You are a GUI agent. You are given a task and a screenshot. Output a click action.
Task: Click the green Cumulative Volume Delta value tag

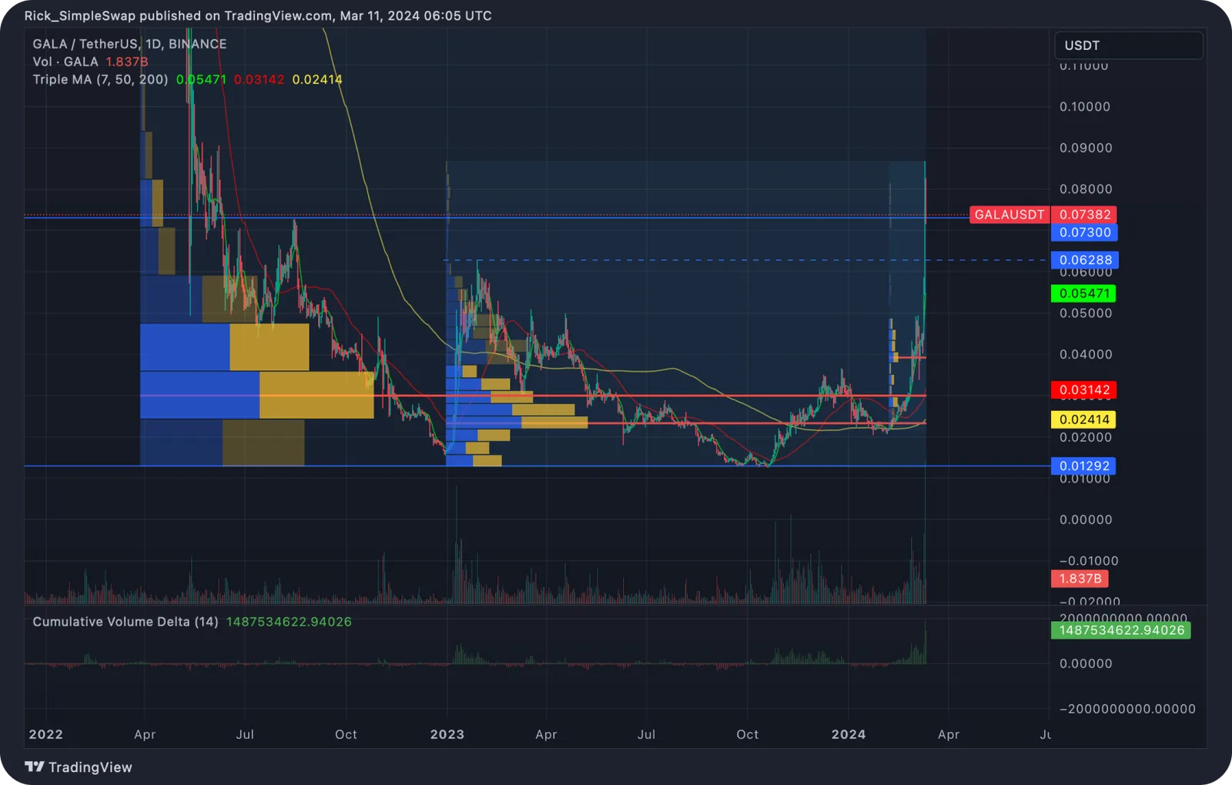click(1121, 630)
